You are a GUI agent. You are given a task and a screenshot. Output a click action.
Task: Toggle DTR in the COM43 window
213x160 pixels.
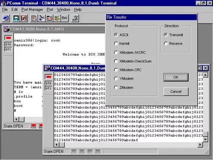pos(8,44)
